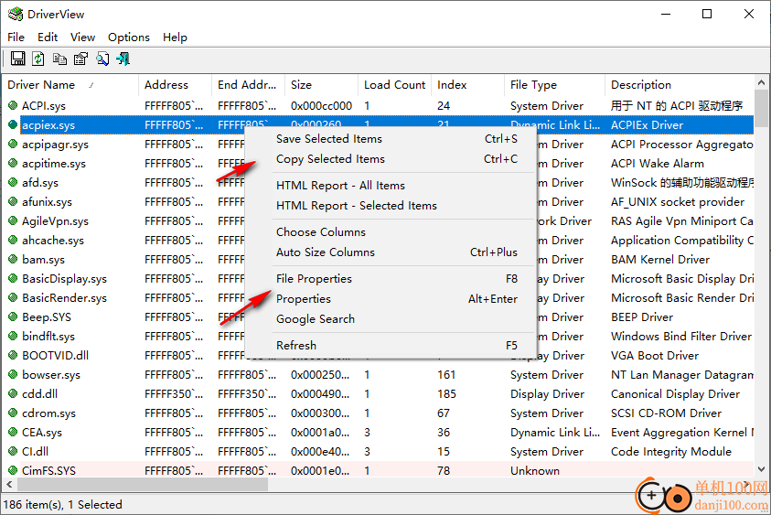Open the View menu
The height and width of the screenshot is (515, 771).
point(82,38)
